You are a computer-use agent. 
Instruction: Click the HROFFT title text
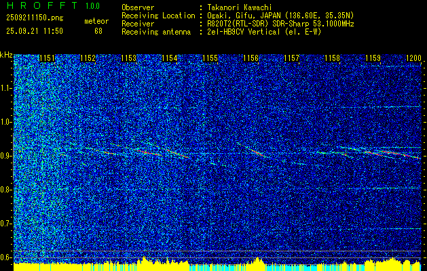coord(41,5)
